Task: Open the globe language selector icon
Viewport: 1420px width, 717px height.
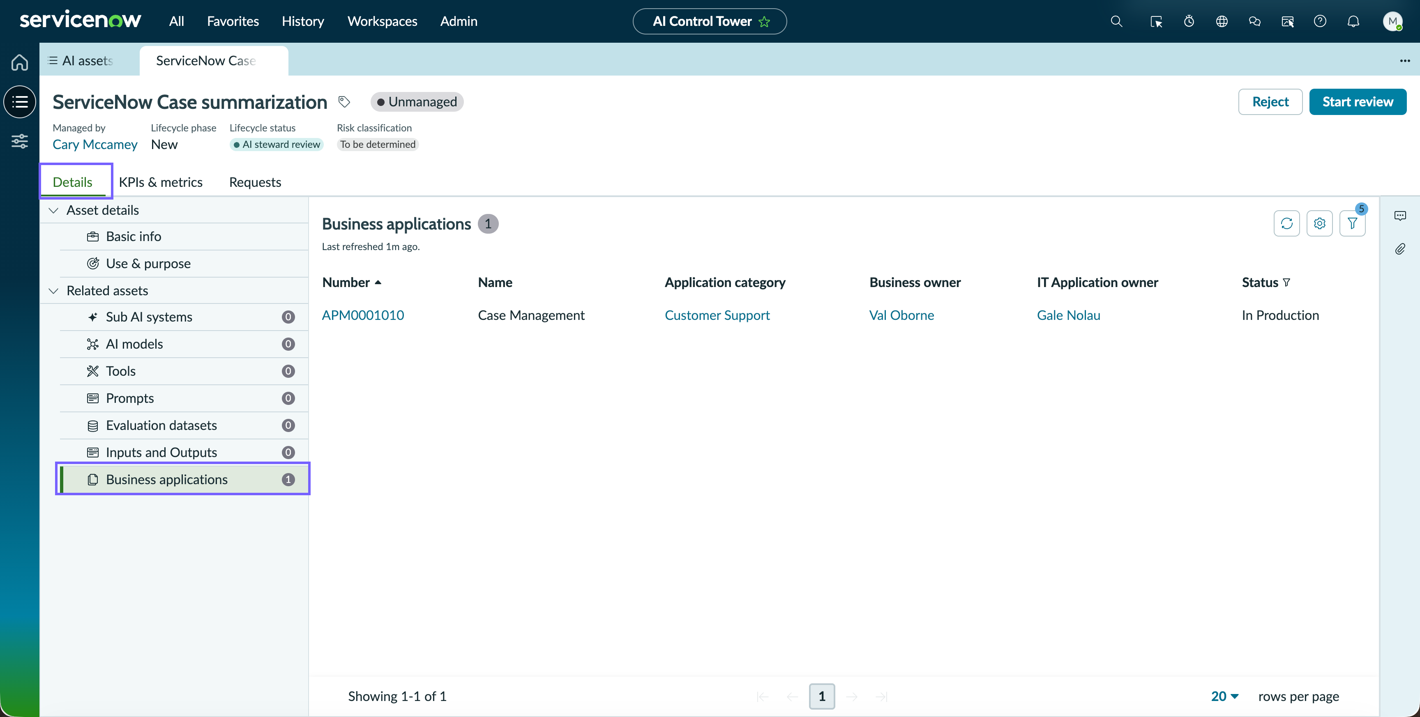Action: [1222, 21]
